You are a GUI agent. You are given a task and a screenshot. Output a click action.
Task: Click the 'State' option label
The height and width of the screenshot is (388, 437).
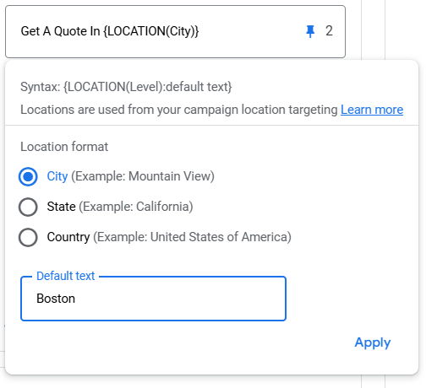61,207
